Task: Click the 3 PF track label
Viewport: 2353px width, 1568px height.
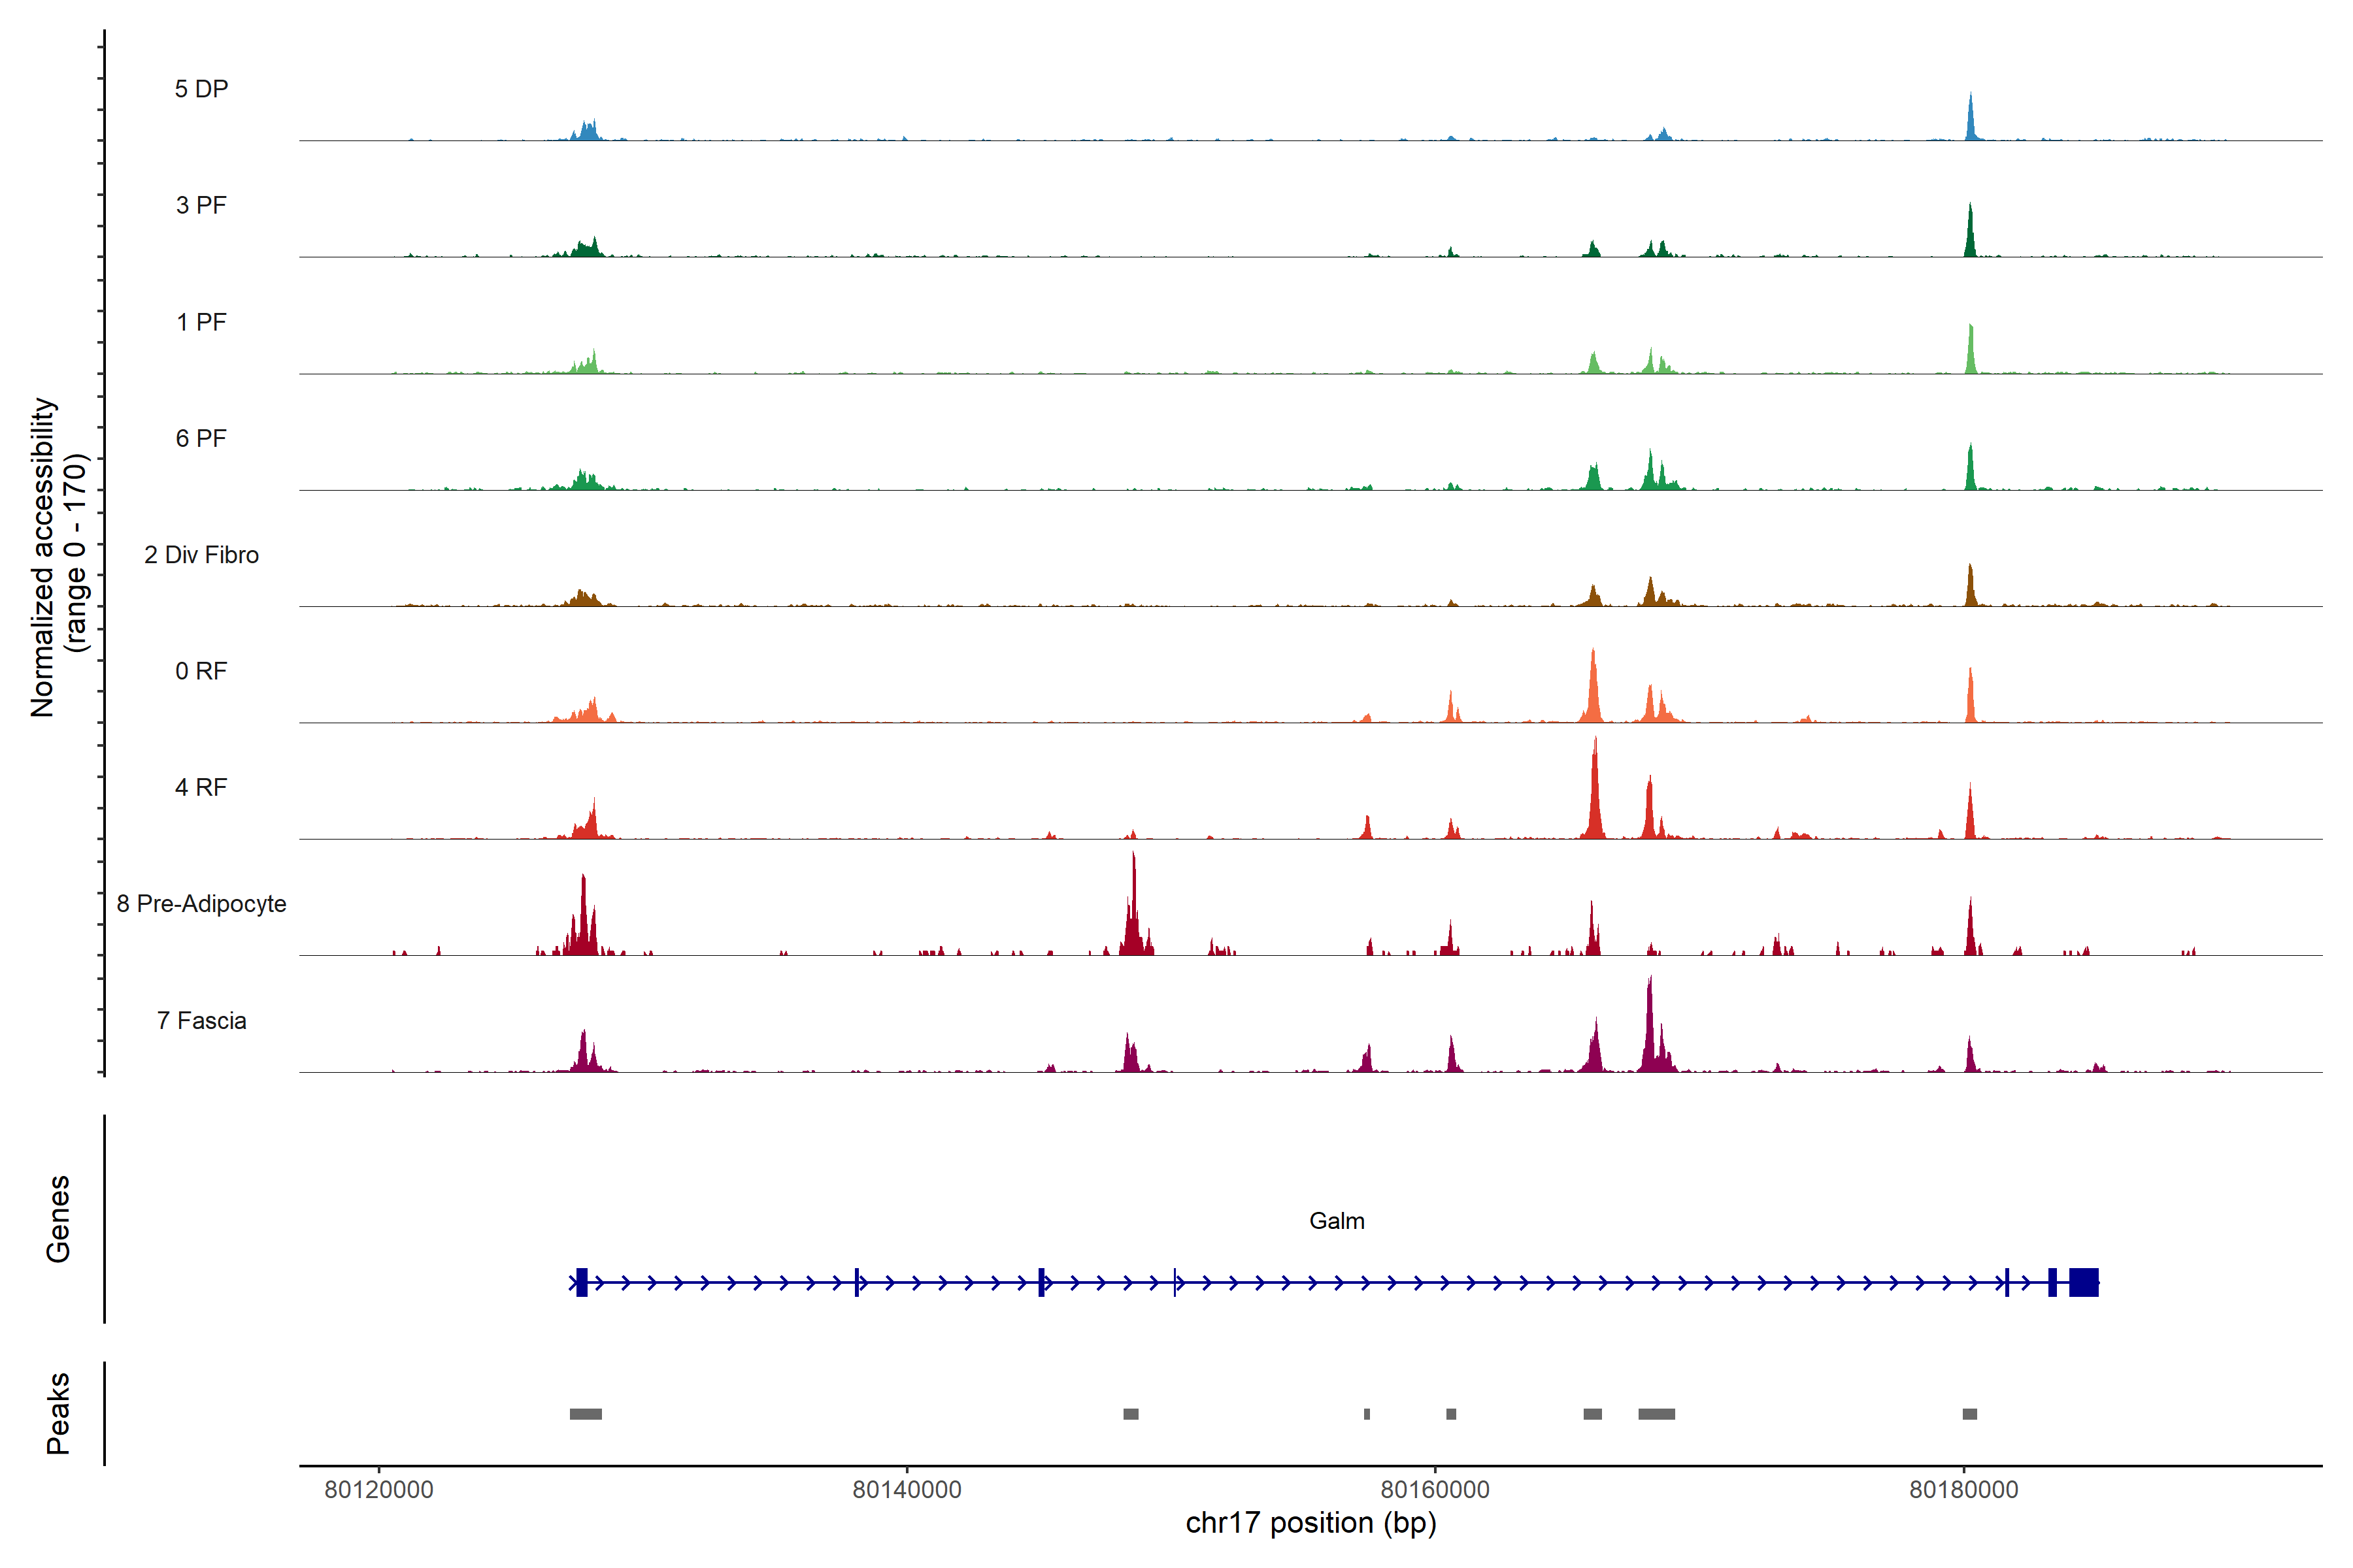Action: tap(201, 205)
